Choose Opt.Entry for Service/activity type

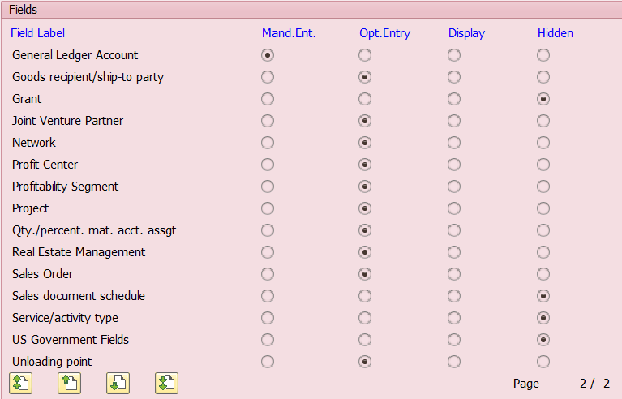tap(365, 318)
